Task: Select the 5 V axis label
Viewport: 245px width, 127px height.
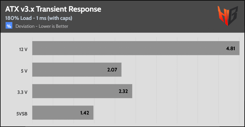Action: click(24, 70)
